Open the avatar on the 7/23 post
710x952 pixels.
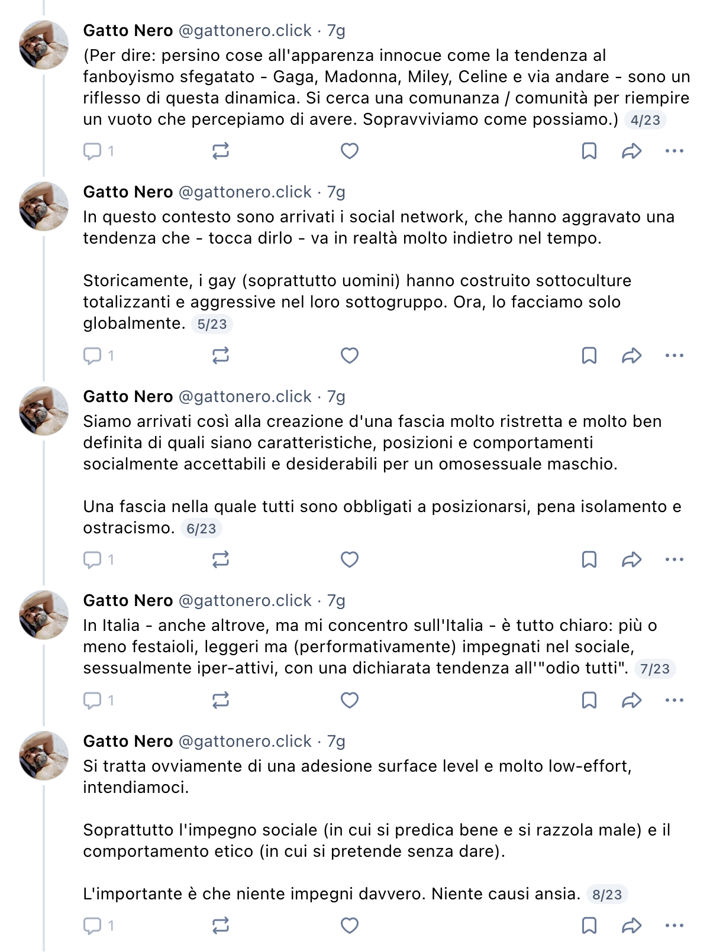(x=44, y=615)
